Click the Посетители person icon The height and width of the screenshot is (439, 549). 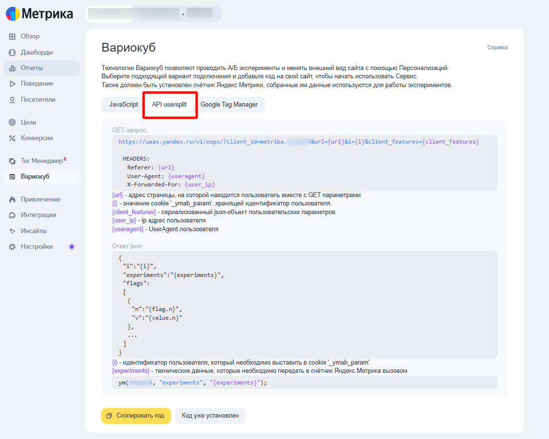(x=12, y=100)
